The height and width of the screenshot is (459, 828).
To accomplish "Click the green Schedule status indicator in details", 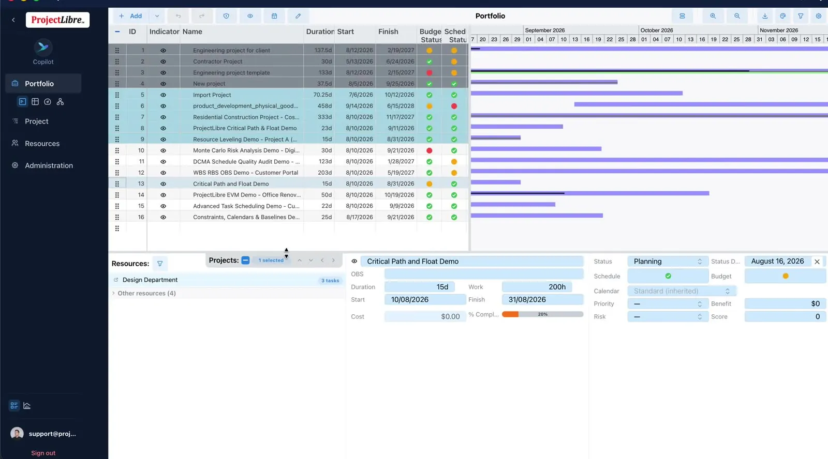I will (668, 276).
